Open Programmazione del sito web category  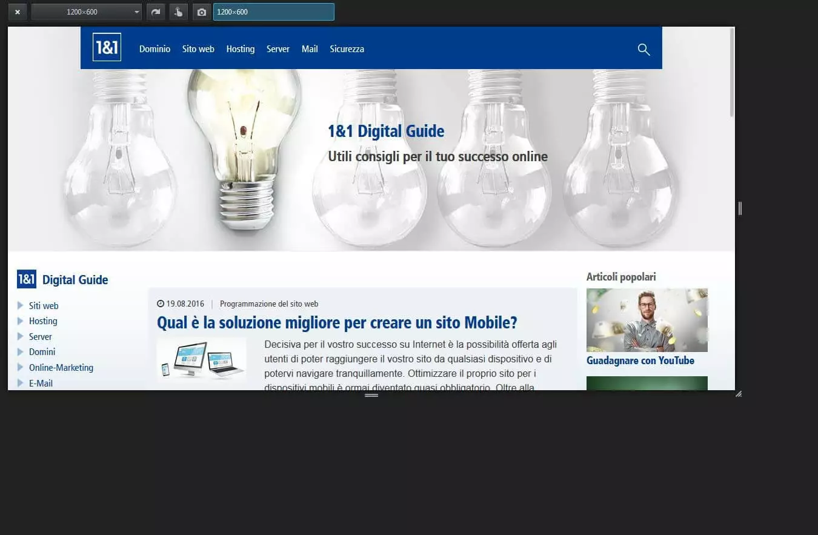point(269,304)
